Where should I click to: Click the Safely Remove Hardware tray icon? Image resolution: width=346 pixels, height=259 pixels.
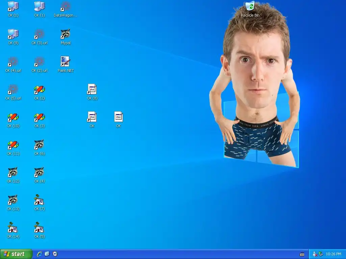click(x=321, y=254)
